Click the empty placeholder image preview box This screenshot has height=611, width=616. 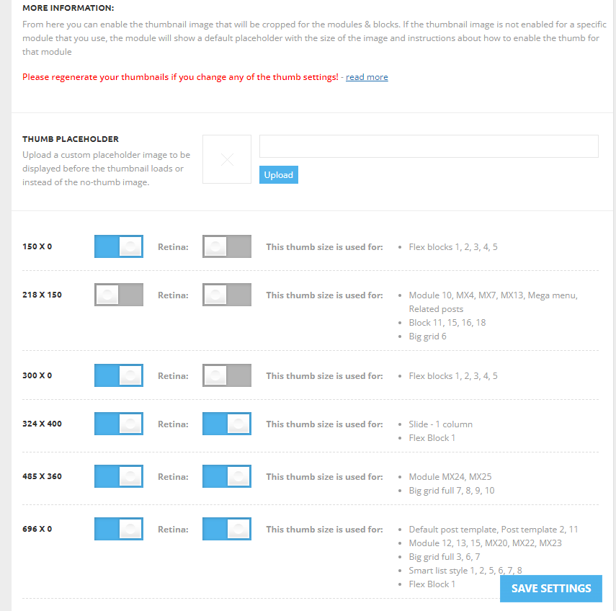(227, 159)
